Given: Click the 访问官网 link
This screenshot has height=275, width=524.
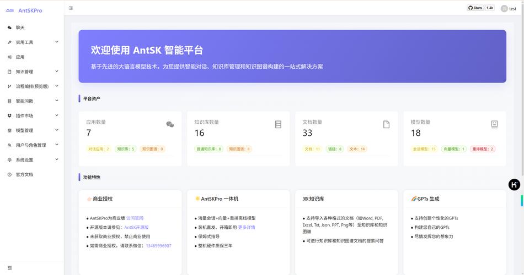Looking at the screenshot, I should point(135,218).
